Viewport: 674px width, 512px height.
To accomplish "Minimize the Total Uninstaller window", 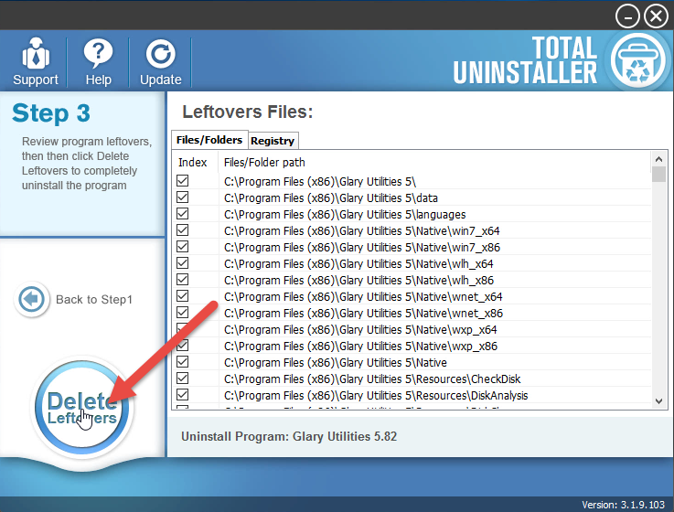I will (x=627, y=16).
